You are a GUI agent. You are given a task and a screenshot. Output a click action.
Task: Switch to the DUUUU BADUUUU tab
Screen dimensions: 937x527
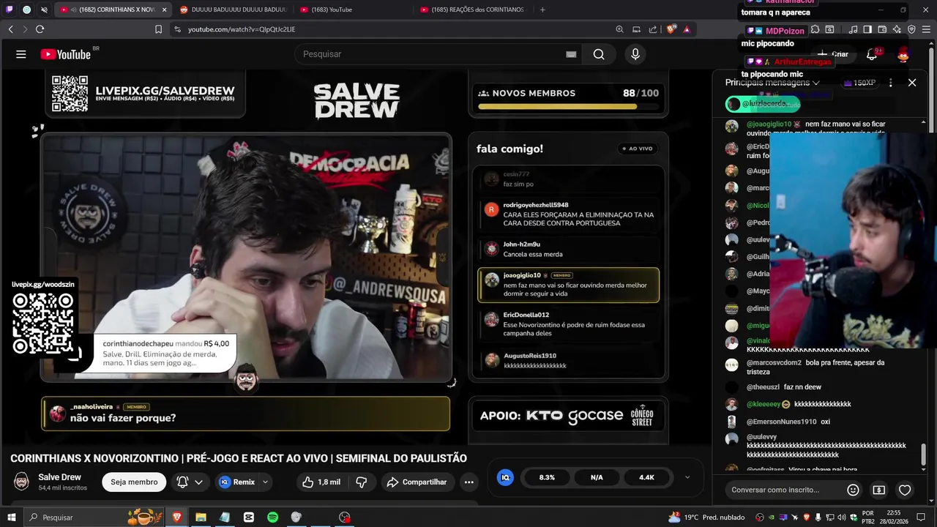click(x=234, y=10)
